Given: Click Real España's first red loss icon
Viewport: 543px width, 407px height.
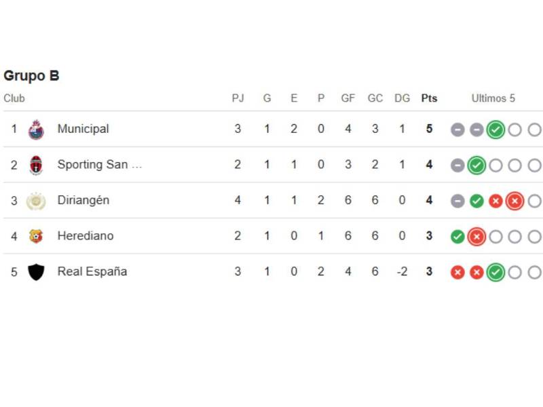Looking at the screenshot, I should pyautogui.click(x=457, y=272).
